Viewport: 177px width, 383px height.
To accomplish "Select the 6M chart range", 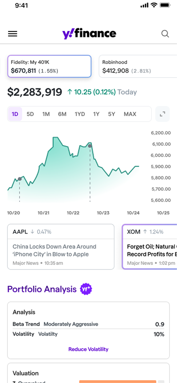I will [x=62, y=114].
